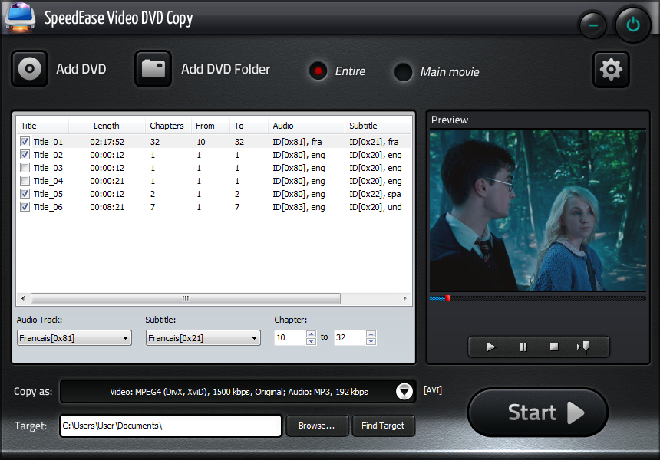This screenshot has height=460, width=660.
Task: Decrease the chapter end value
Action: point(371,341)
